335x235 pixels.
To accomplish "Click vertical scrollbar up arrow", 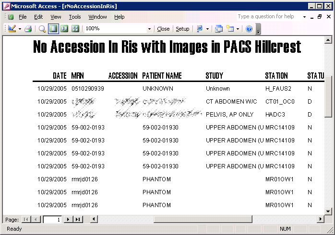I will pos(328,40).
